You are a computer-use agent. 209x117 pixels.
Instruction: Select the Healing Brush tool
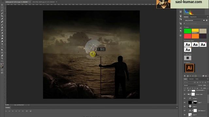pos(2,22)
